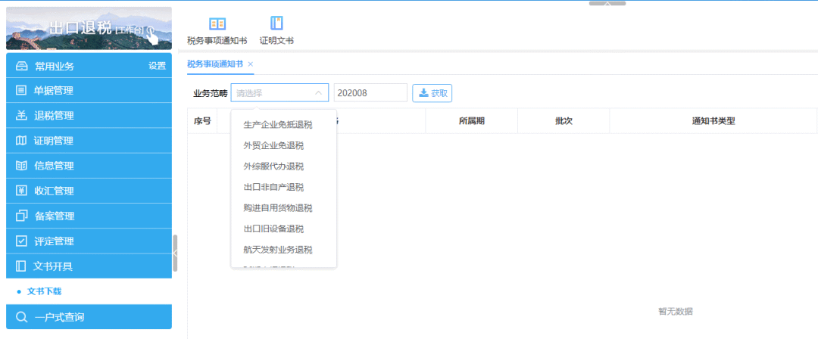Close the 税务事项通知书 tab
818x339 pixels.
251,64
